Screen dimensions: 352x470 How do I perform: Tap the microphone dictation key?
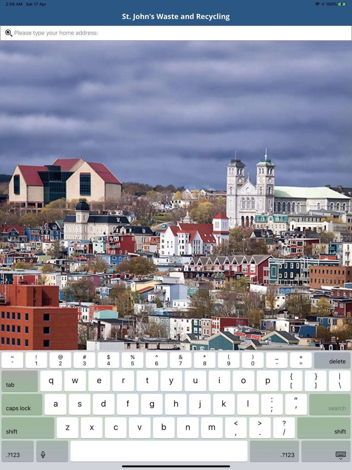[x=52, y=451]
